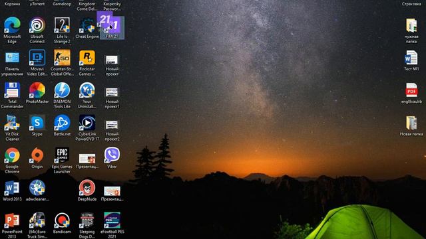Click the Movavi Video Editor shortcut

[x=37, y=62]
